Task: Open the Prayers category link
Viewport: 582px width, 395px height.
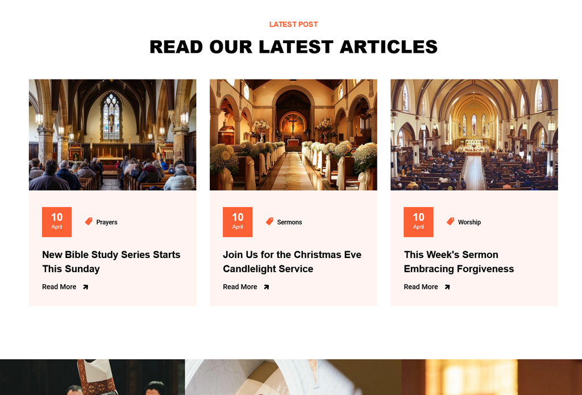Action: coord(106,222)
